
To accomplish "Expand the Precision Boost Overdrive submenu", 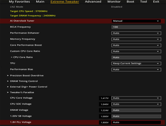I will 27,76.
